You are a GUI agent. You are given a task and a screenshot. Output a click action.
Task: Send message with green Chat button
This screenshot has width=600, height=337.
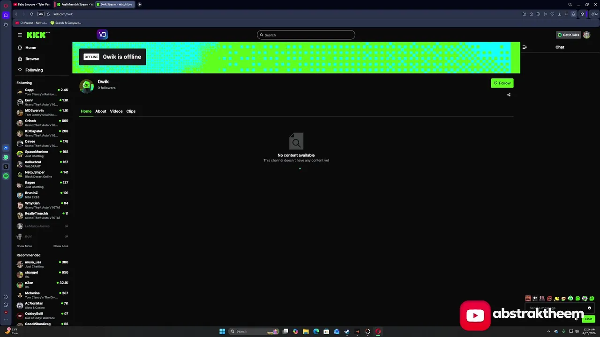click(588, 319)
